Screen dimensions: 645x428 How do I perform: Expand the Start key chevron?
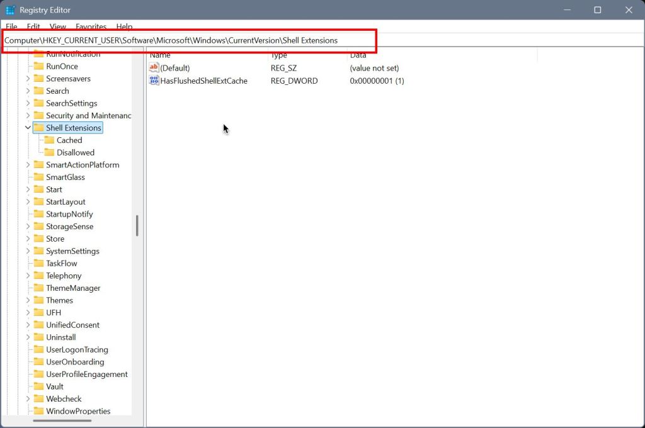point(28,189)
